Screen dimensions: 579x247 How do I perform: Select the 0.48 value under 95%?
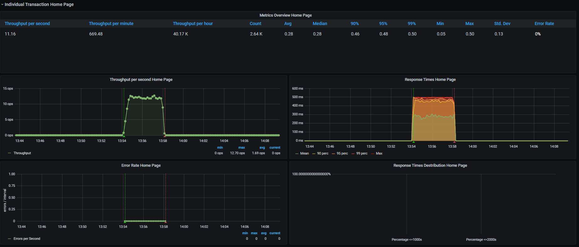tap(384, 34)
